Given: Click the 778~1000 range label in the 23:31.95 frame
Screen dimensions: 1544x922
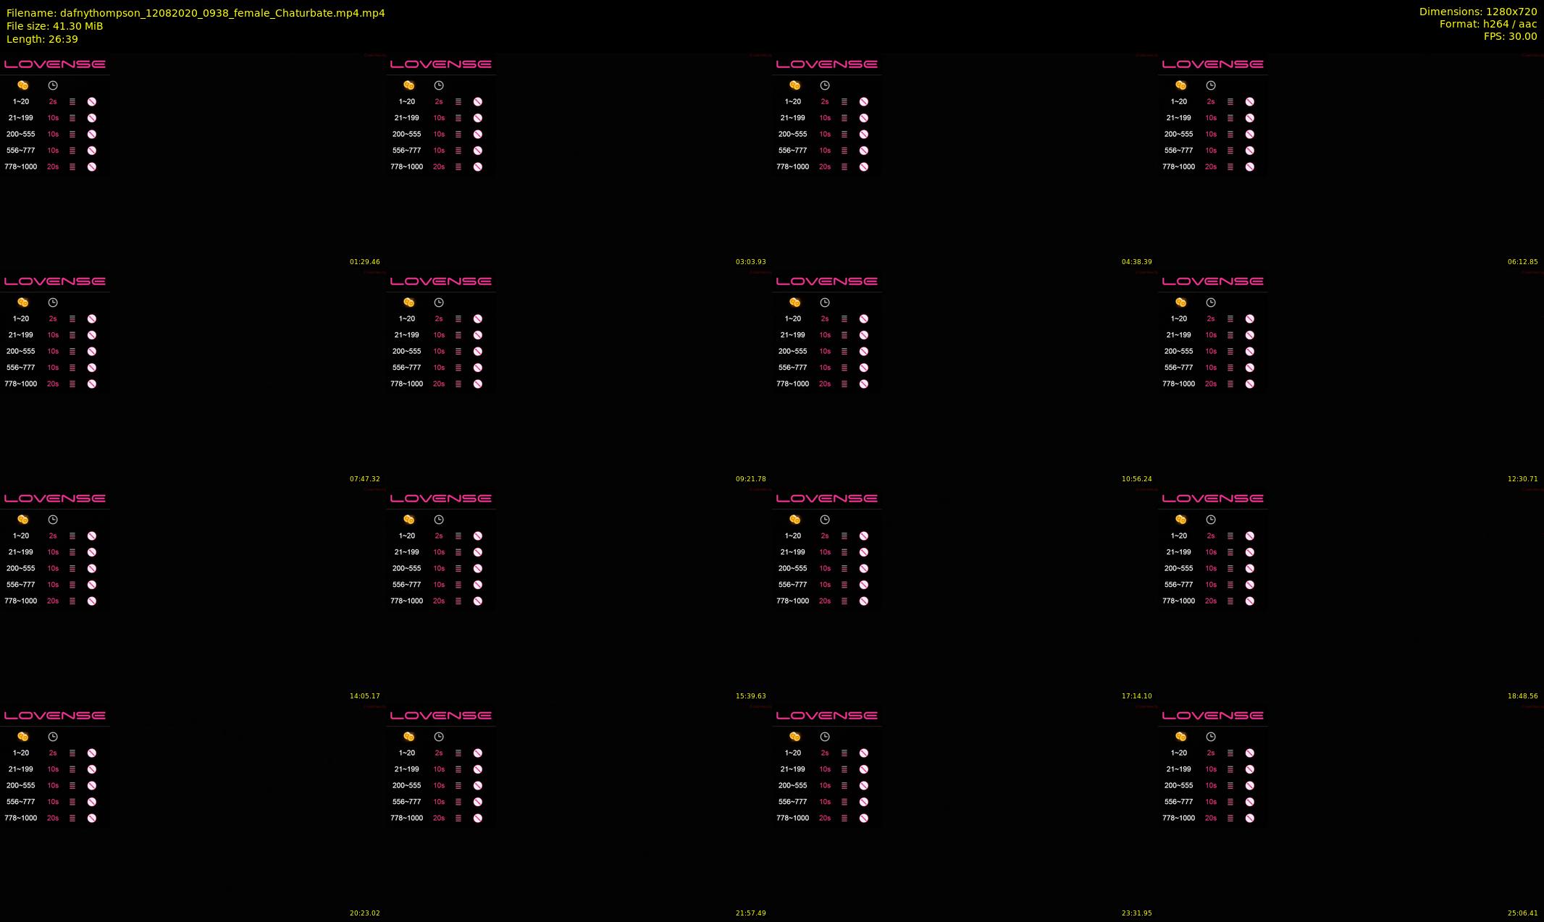Looking at the screenshot, I should (x=792, y=819).
